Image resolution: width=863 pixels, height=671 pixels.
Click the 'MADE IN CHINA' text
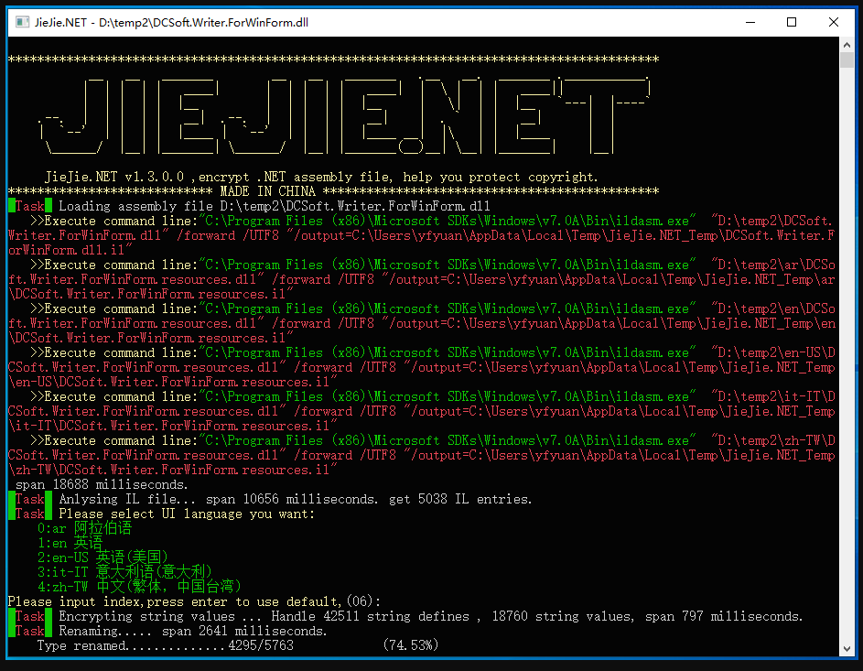pyautogui.click(x=267, y=191)
